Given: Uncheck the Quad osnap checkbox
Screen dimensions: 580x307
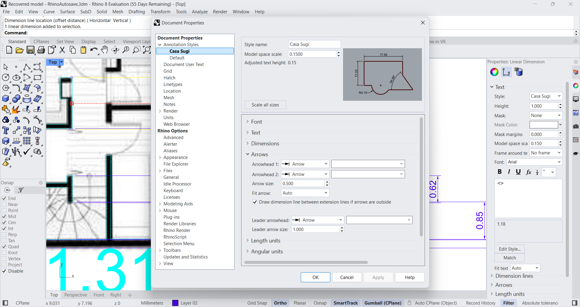Looking at the screenshot, I should pyautogui.click(x=4, y=247).
